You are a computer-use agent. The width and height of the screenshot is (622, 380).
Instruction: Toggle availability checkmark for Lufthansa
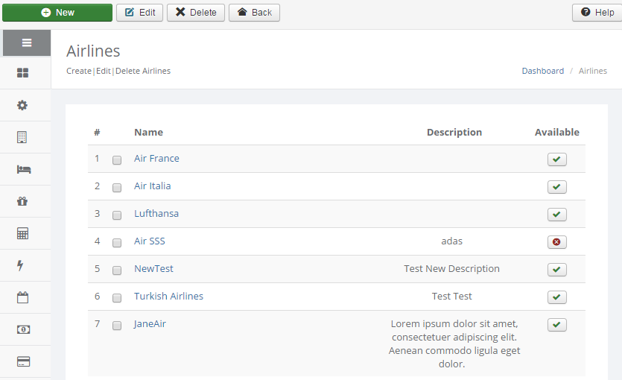[x=557, y=215]
